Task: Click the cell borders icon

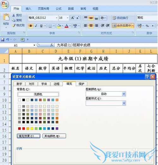Action: click(50, 26)
